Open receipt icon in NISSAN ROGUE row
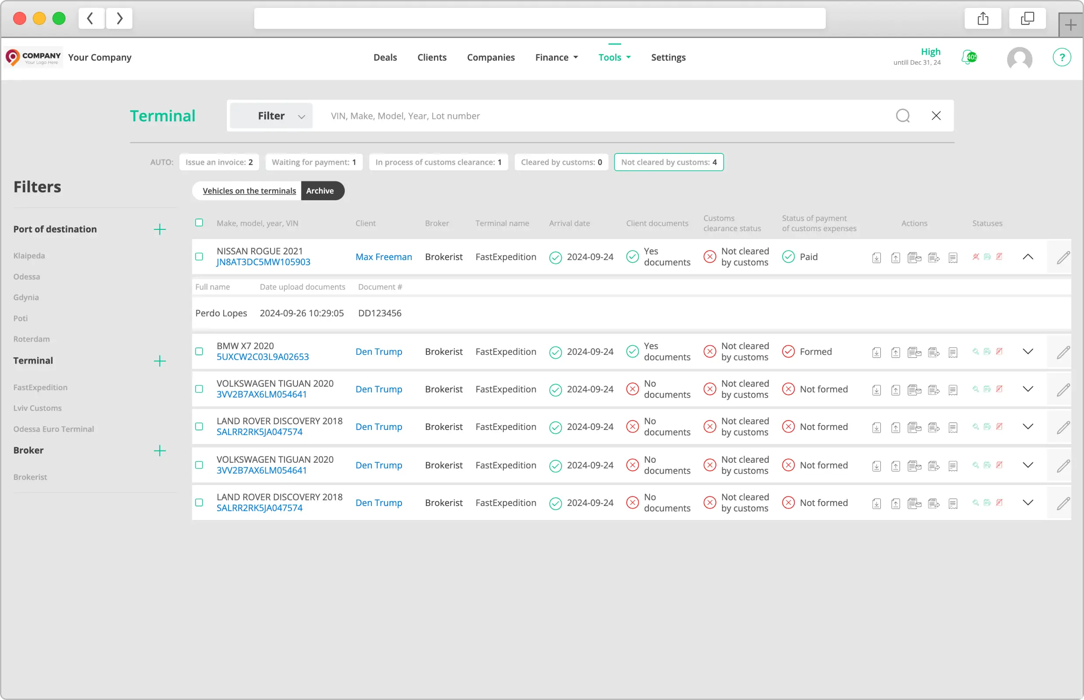This screenshot has height=700, width=1084. click(x=953, y=258)
